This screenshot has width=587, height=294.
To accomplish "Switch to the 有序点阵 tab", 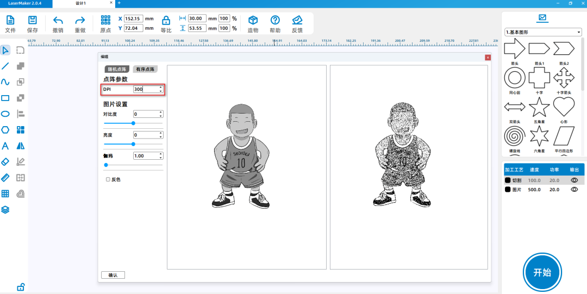I will point(145,69).
